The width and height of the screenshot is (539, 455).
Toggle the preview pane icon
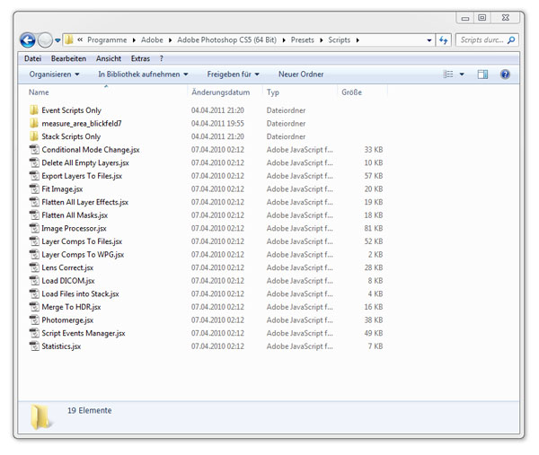(482, 74)
